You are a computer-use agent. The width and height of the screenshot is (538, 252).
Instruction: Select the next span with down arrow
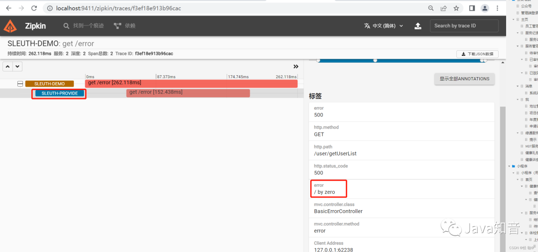tap(17, 67)
